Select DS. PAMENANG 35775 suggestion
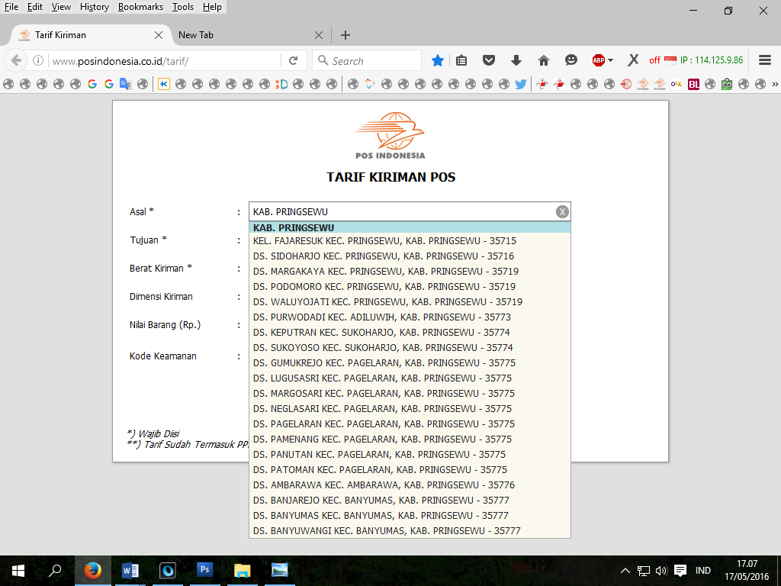781x586 pixels. click(x=410, y=439)
